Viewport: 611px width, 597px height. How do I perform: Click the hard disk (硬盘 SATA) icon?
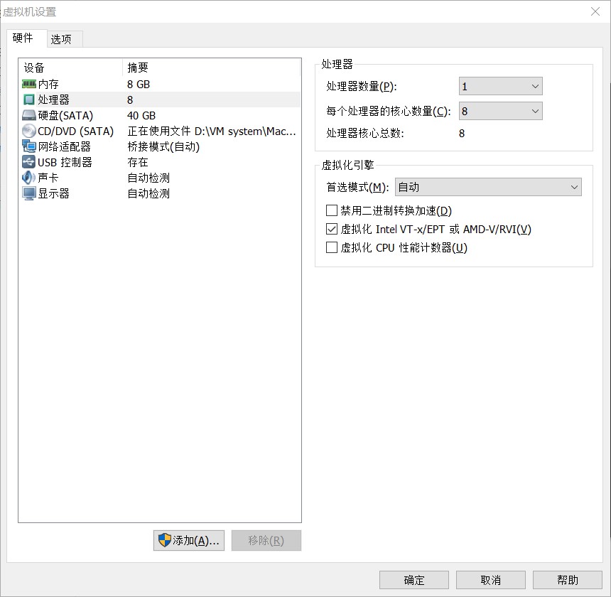click(x=29, y=115)
